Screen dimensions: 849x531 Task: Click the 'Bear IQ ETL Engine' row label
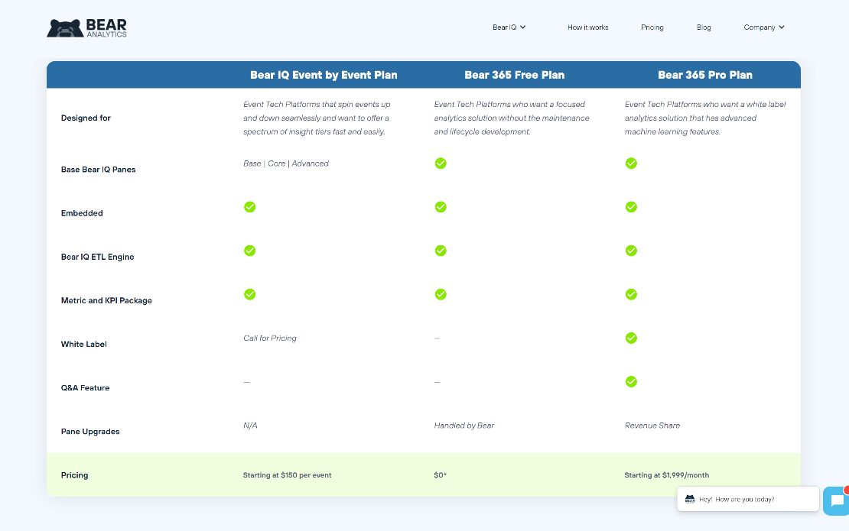97,257
